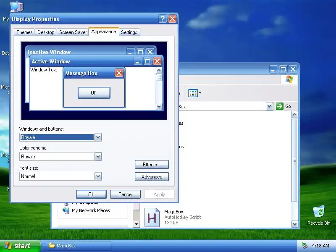This screenshot has height=252, width=336.
Task: Open the Views icon in Explorer toolbar
Action: click(193, 93)
